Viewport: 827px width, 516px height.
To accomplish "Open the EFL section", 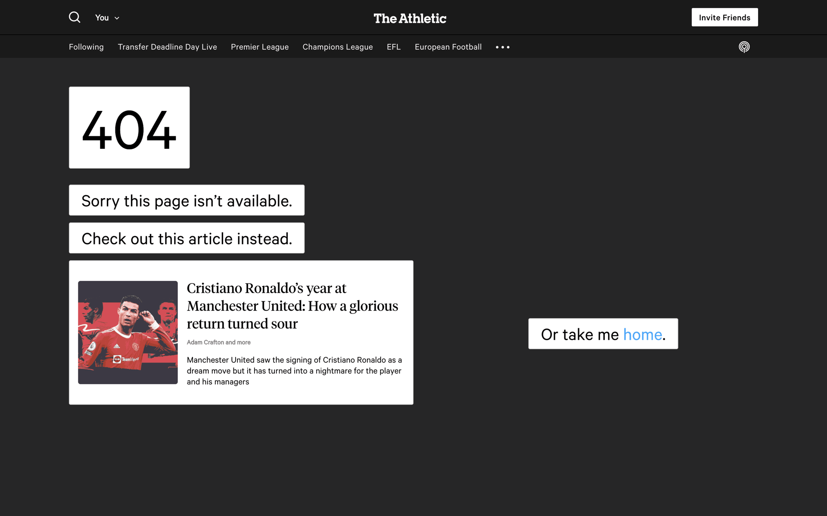I will [394, 47].
